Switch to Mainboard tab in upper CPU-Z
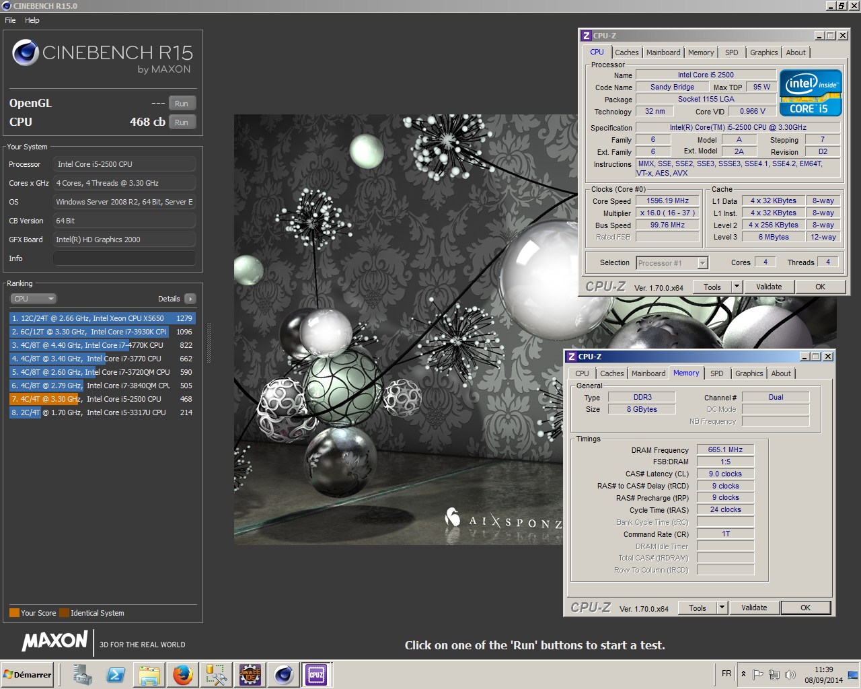The height and width of the screenshot is (689, 861). click(x=663, y=52)
